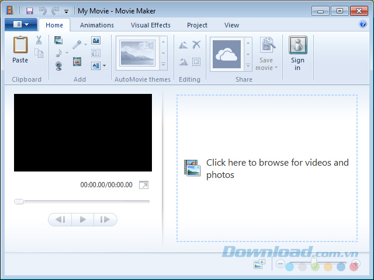Click the Remove X icon in Editing
The height and width of the screenshot is (280, 374).
(x=196, y=45)
